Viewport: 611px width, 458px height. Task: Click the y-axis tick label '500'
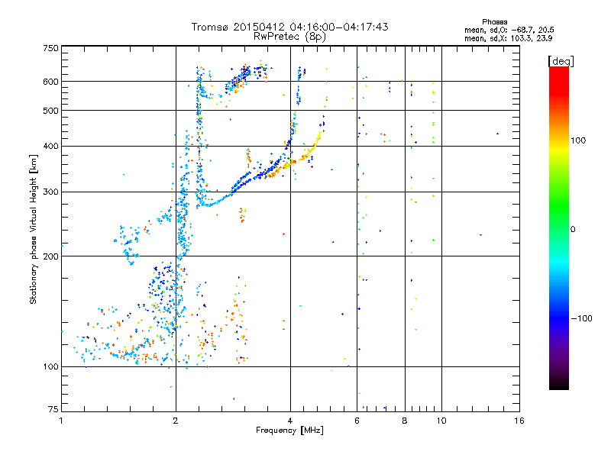coord(50,111)
